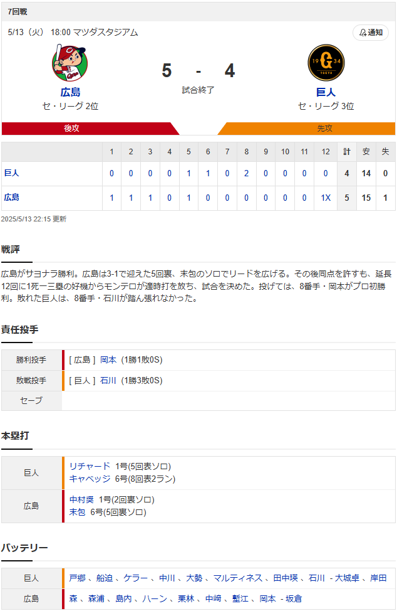The height and width of the screenshot is (611, 397).
Task: Click Giants 5th inning score 1
Action: (x=188, y=173)
